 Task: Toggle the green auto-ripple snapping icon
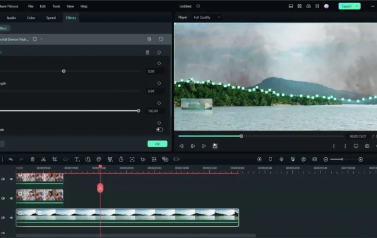[303, 159]
